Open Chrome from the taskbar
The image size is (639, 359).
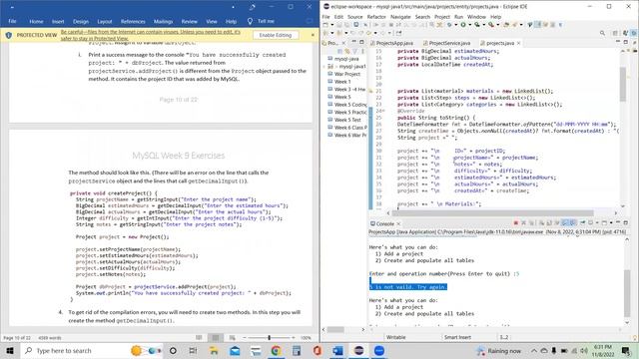(x=276, y=350)
